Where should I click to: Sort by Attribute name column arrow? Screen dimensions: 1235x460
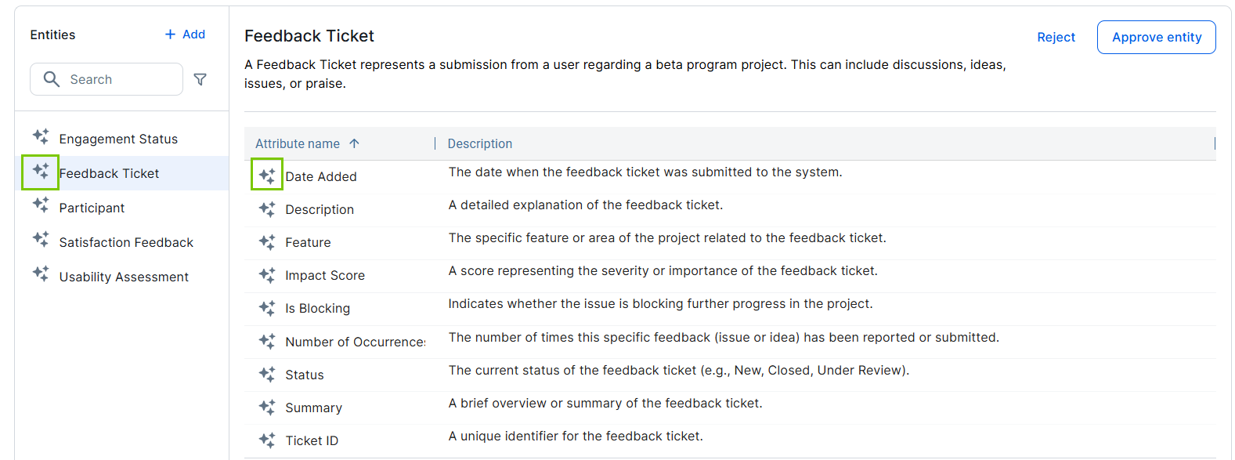[354, 143]
